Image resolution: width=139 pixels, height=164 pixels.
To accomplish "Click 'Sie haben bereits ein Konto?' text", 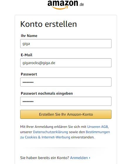I will [x=45, y=158].
